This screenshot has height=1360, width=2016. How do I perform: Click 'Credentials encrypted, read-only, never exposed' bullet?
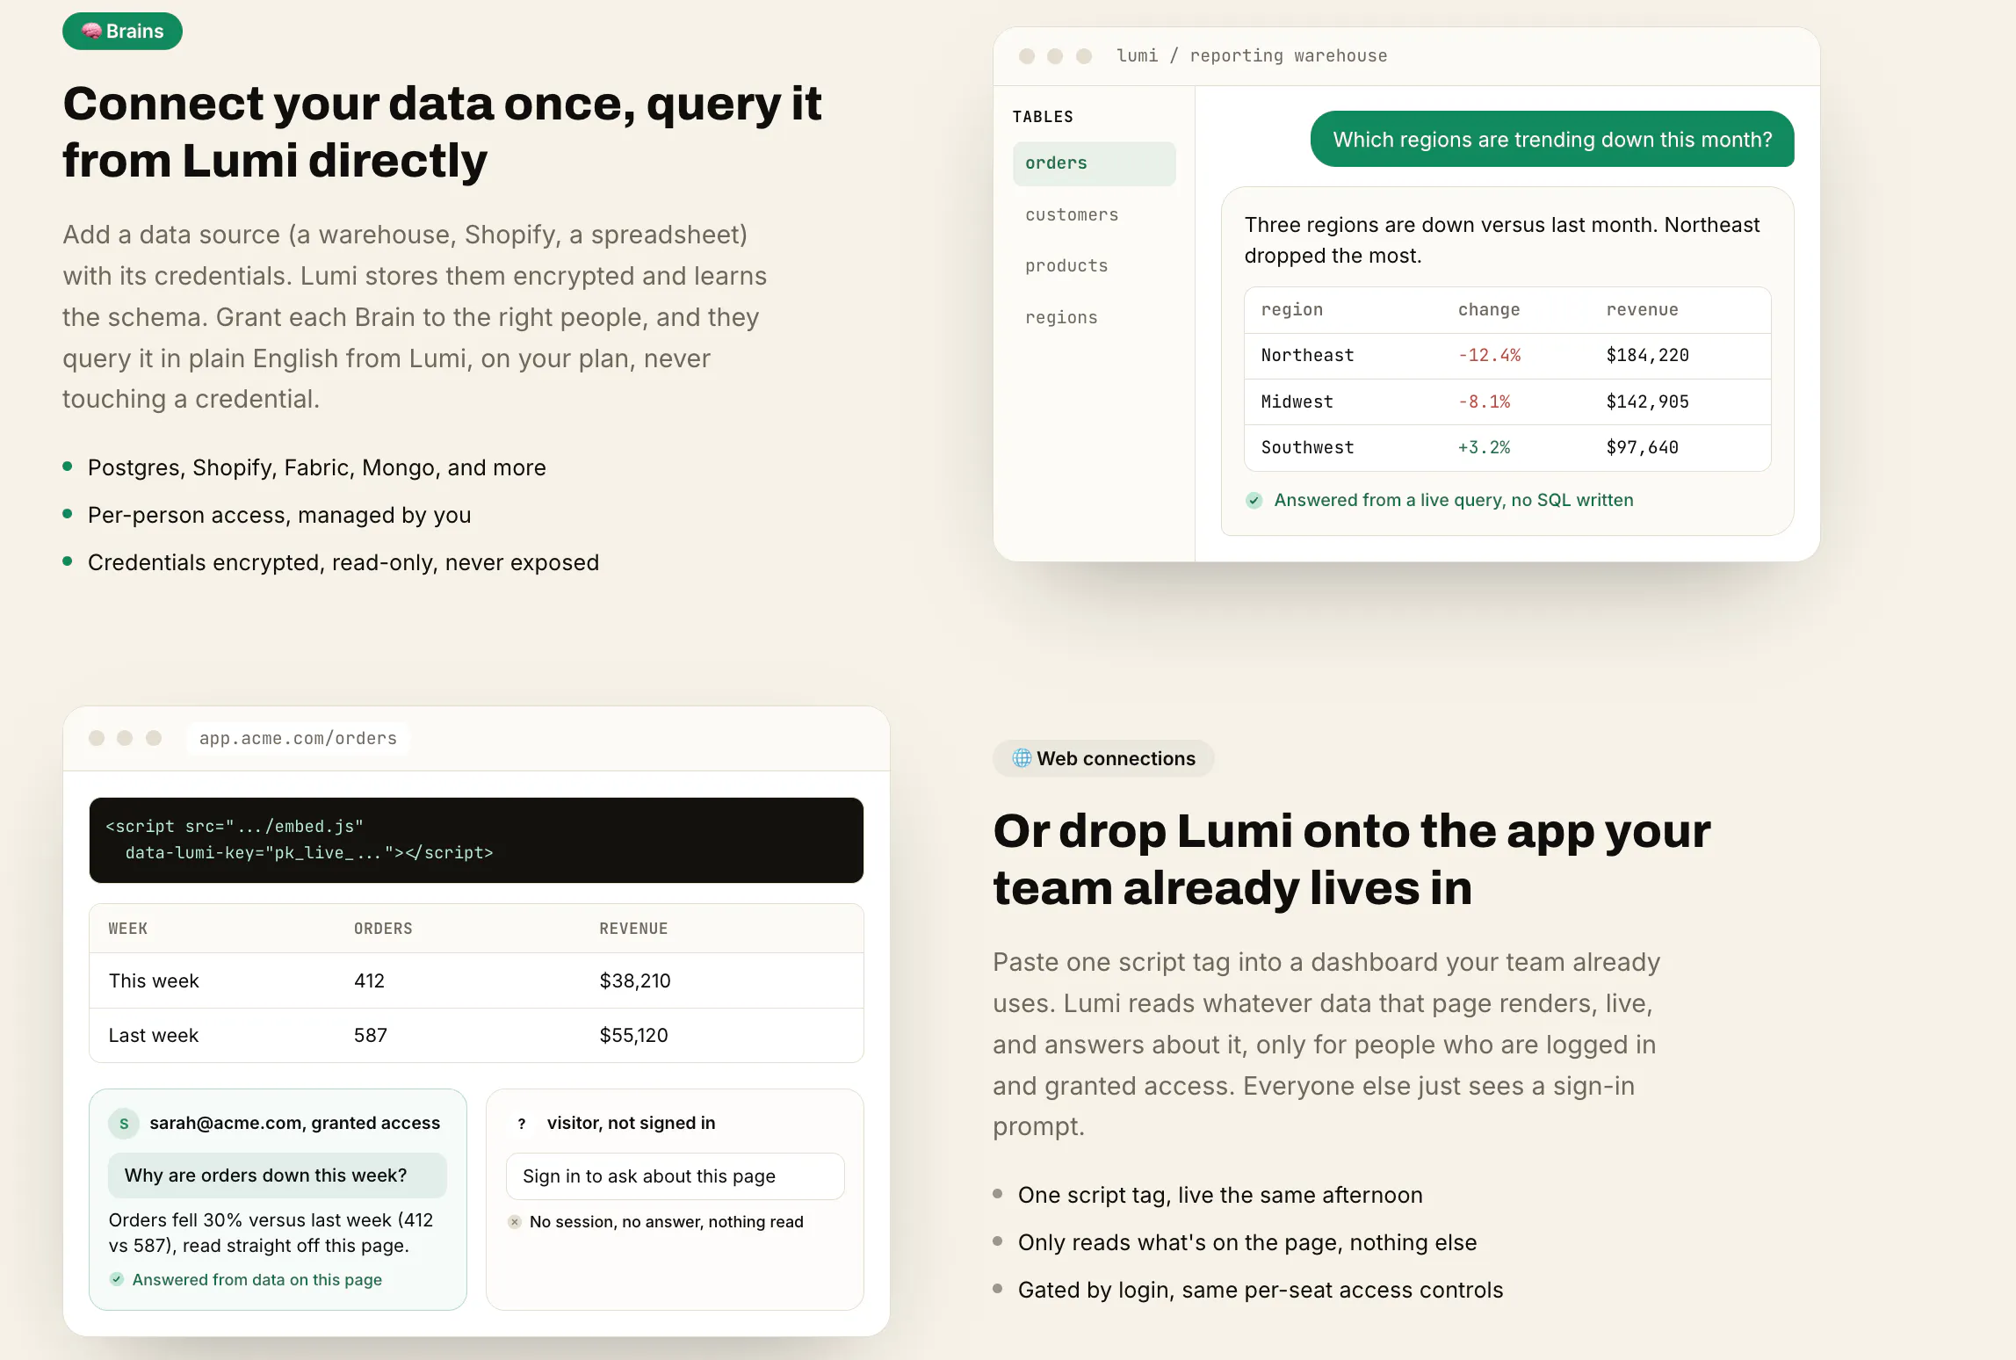coord(343,562)
